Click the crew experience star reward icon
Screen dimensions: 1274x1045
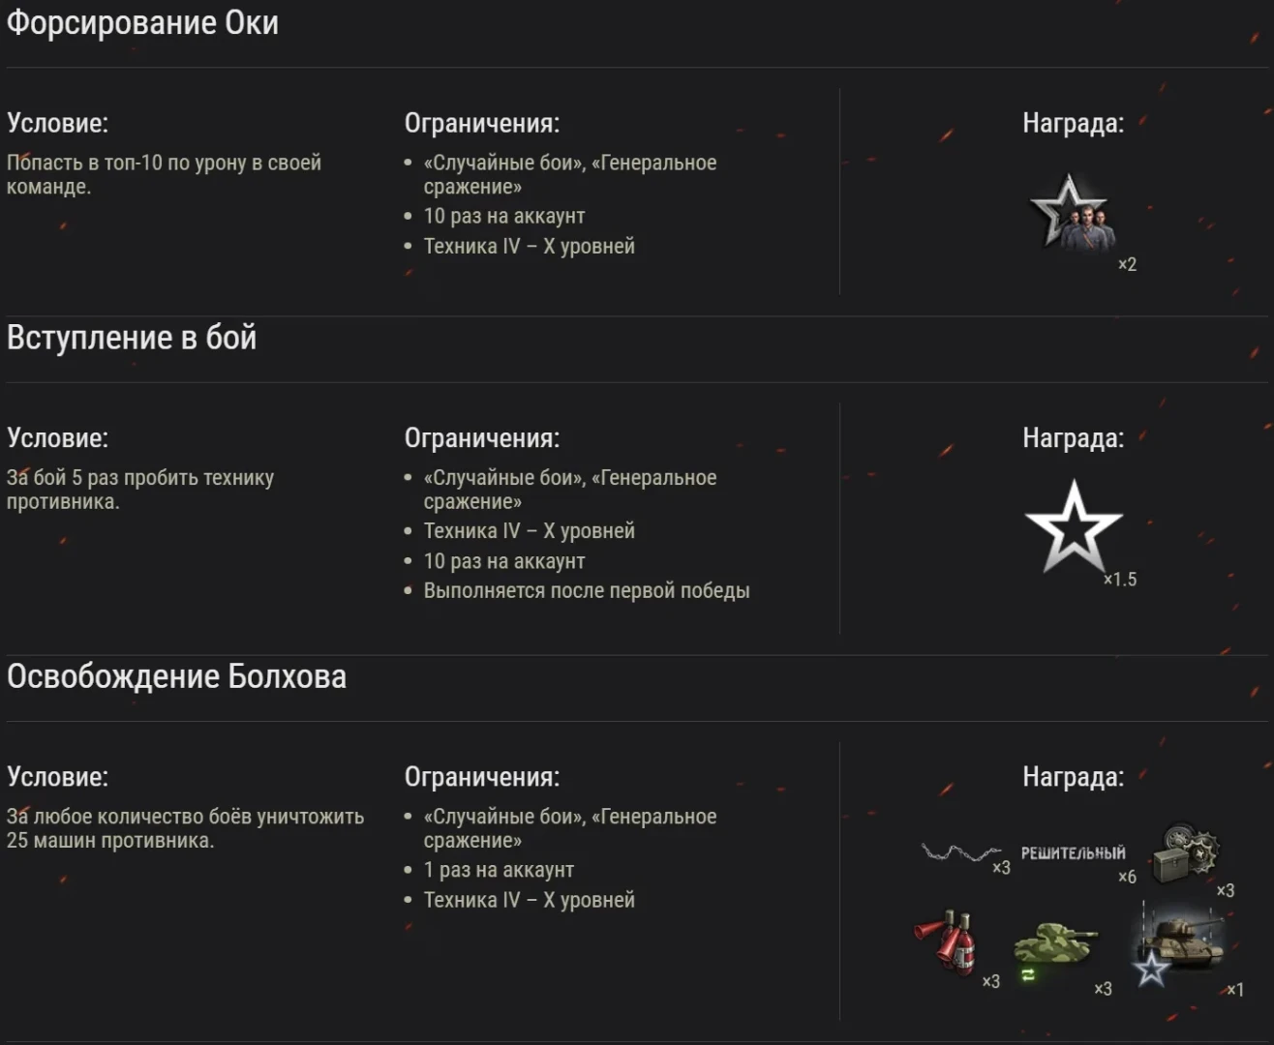click(1072, 213)
